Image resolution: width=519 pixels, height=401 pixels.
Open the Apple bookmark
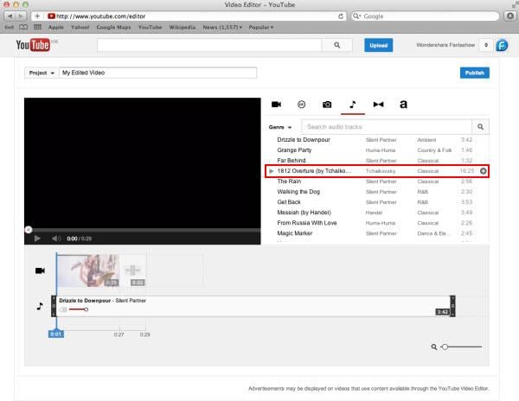click(x=55, y=27)
